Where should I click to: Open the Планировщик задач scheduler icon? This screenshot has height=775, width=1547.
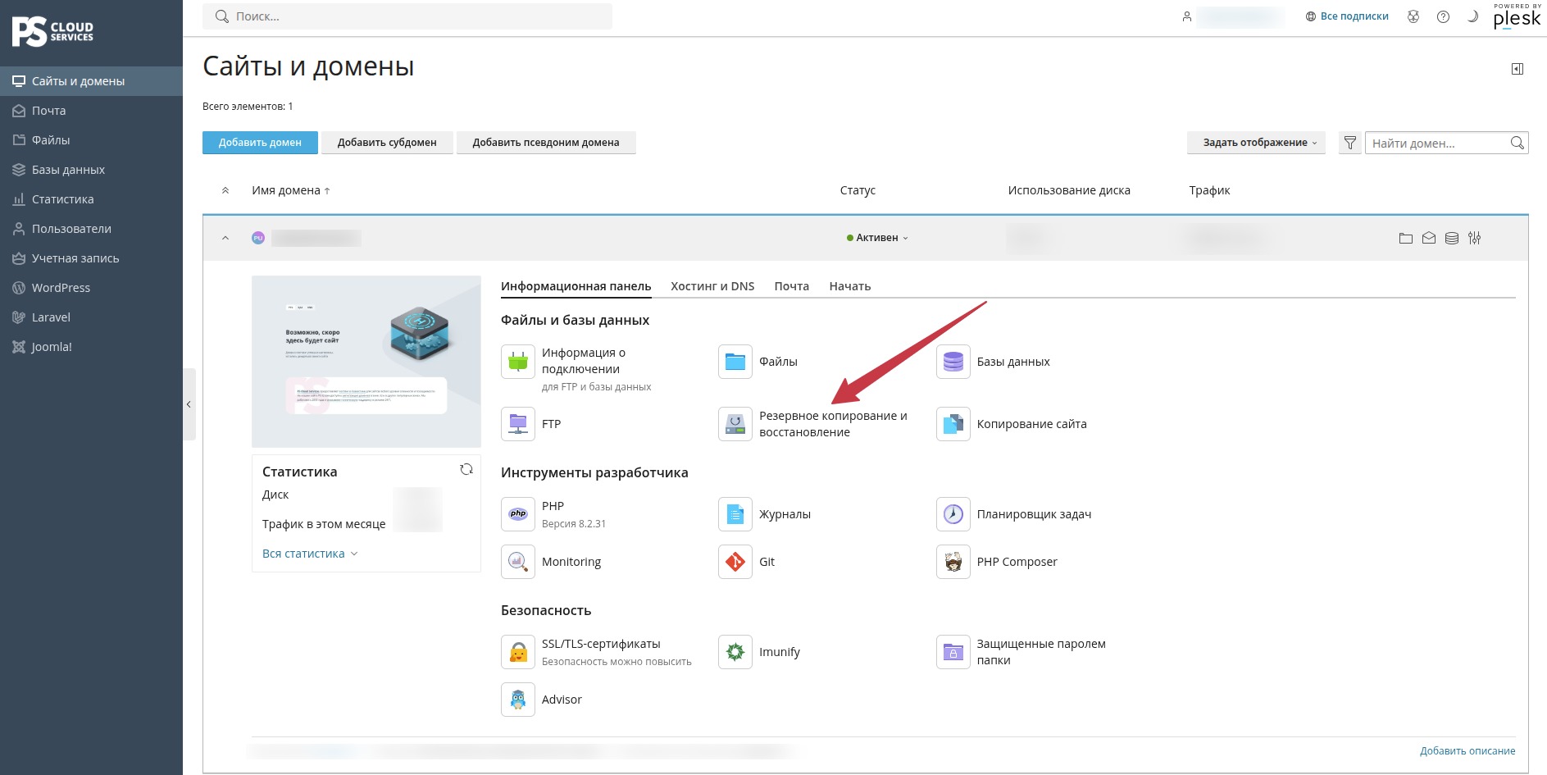pyautogui.click(x=953, y=514)
